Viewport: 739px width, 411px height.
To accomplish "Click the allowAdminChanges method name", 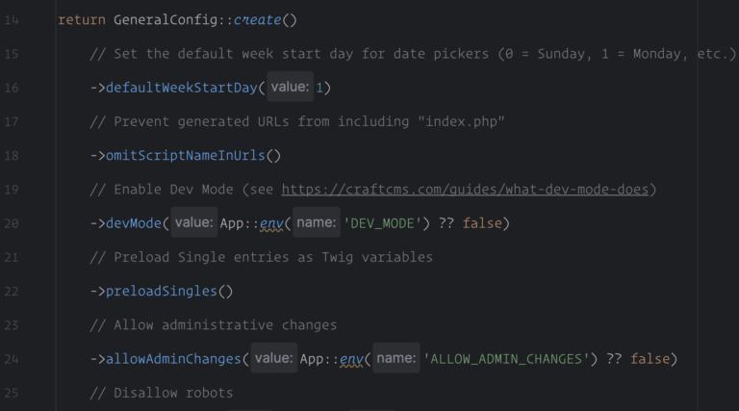I will [x=173, y=359].
